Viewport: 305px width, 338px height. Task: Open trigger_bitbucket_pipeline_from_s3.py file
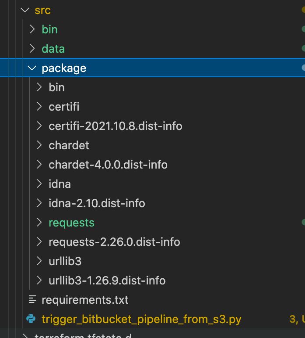(x=141, y=319)
